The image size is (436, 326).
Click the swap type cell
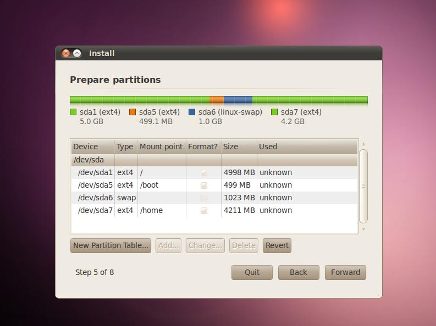pyautogui.click(x=126, y=198)
